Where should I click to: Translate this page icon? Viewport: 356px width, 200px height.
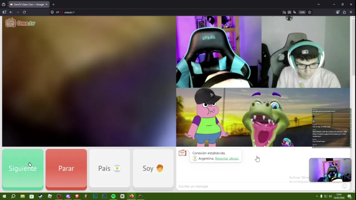click(295, 12)
